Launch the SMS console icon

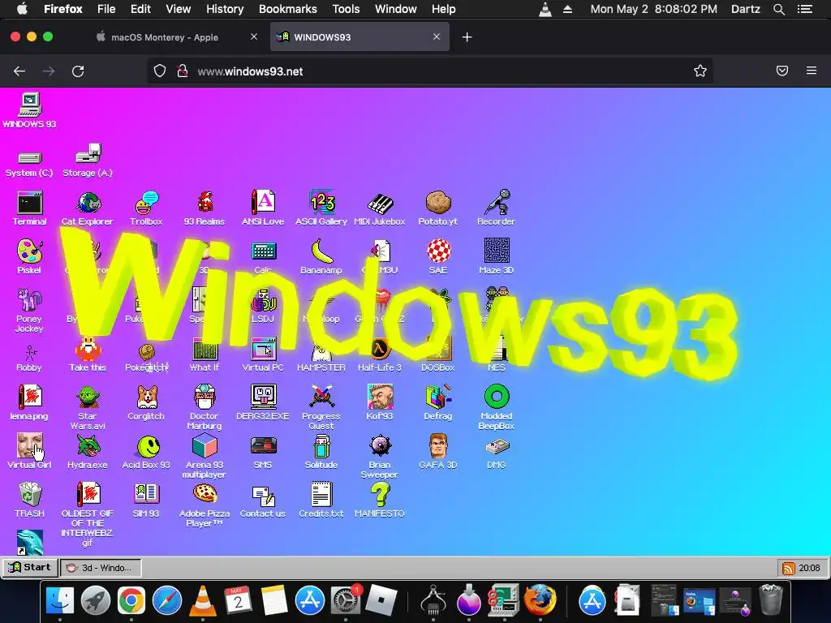point(263,446)
